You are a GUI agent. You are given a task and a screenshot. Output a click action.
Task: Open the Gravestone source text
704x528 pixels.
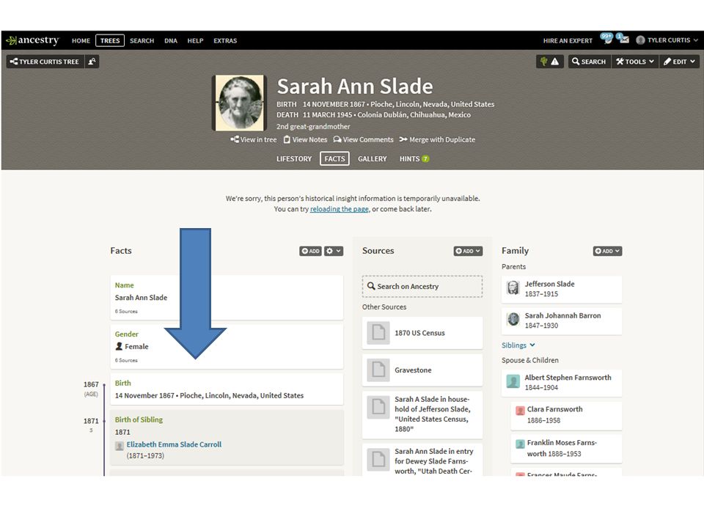point(413,370)
